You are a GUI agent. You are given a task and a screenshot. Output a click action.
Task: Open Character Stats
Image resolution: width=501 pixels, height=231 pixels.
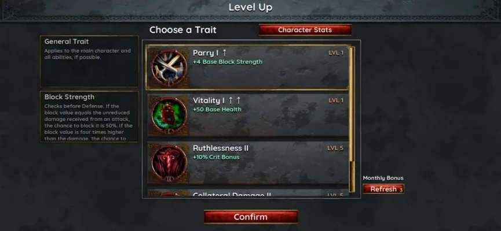click(305, 30)
